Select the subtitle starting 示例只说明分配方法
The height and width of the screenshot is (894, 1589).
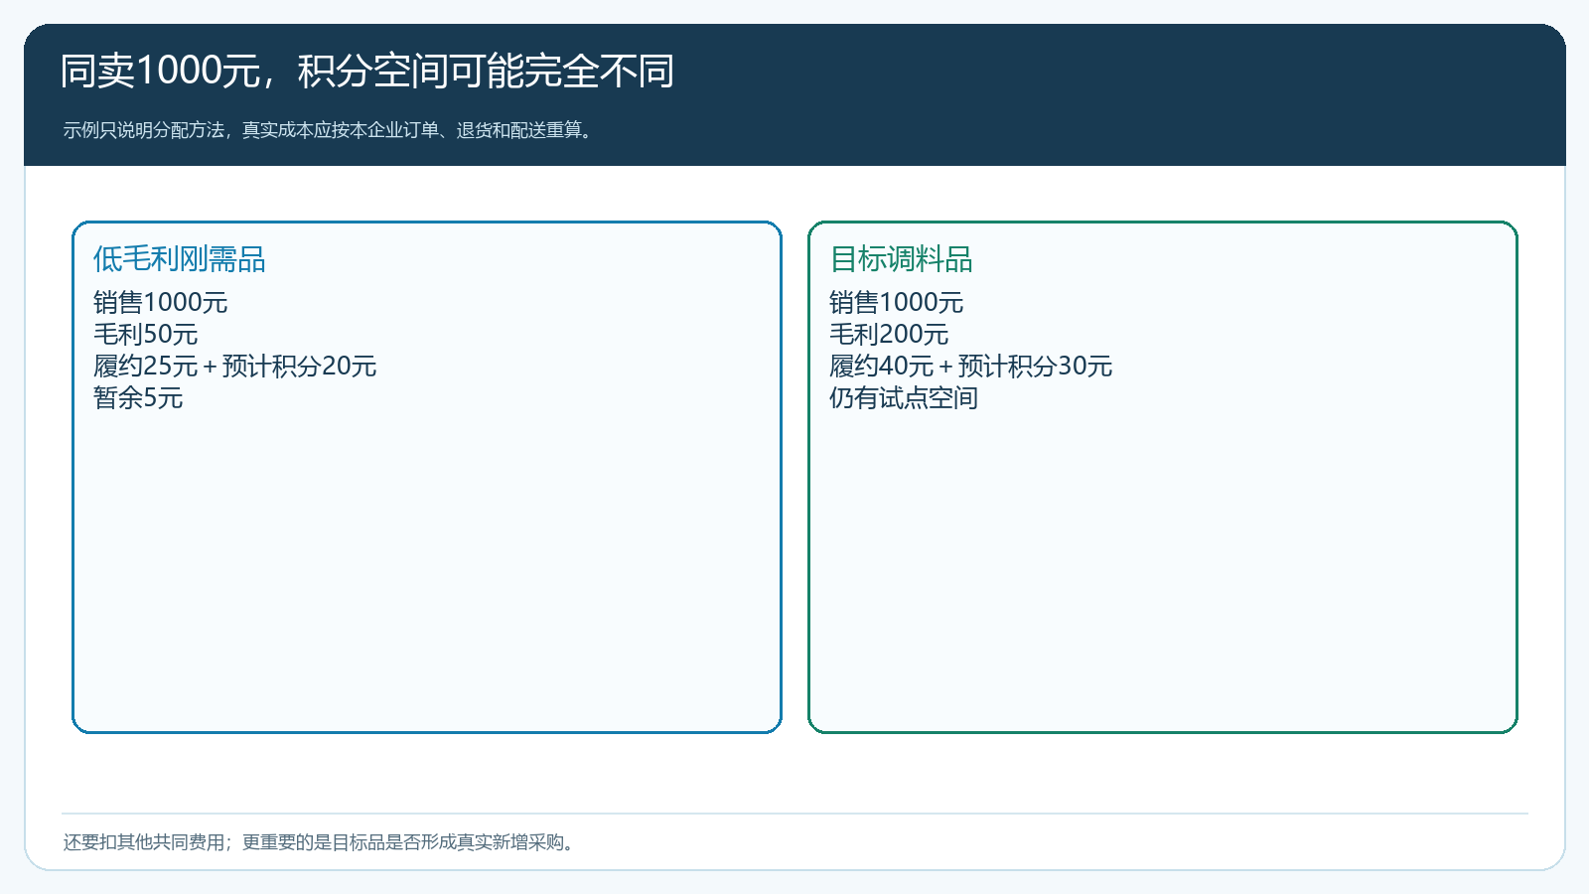coord(330,130)
